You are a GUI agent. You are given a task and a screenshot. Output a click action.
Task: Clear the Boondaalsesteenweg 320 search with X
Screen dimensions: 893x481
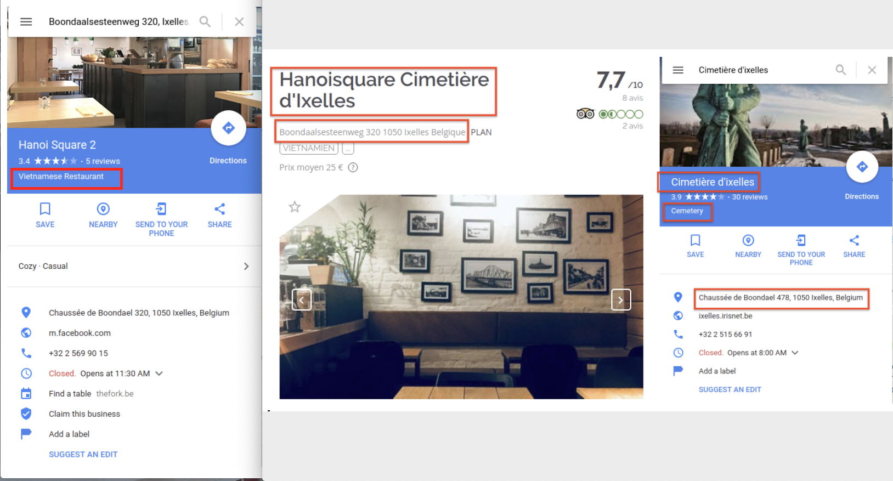239,22
